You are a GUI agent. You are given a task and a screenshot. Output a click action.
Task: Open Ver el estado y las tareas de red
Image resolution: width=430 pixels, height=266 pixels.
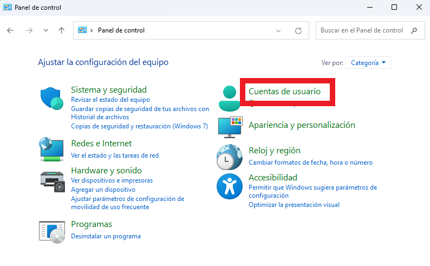pos(115,155)
